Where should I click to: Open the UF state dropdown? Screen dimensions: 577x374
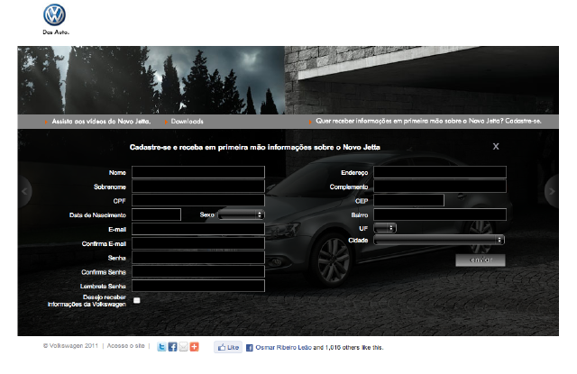coord(385,228)
